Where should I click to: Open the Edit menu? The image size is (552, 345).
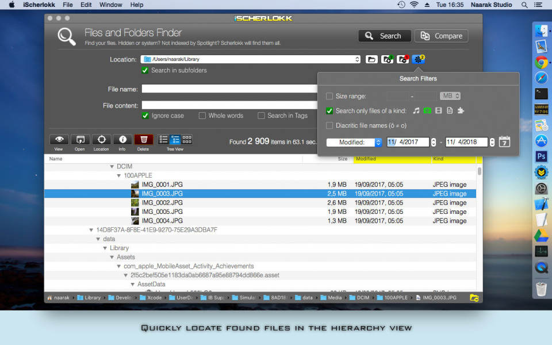86,5
